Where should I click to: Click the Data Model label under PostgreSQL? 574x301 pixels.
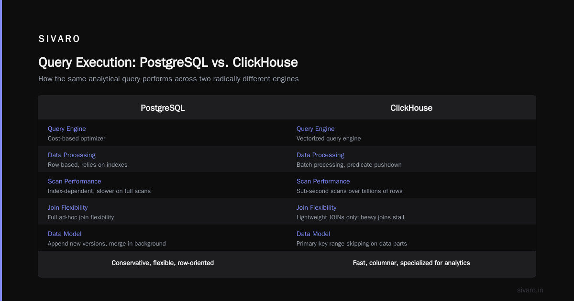coord(65,234)
